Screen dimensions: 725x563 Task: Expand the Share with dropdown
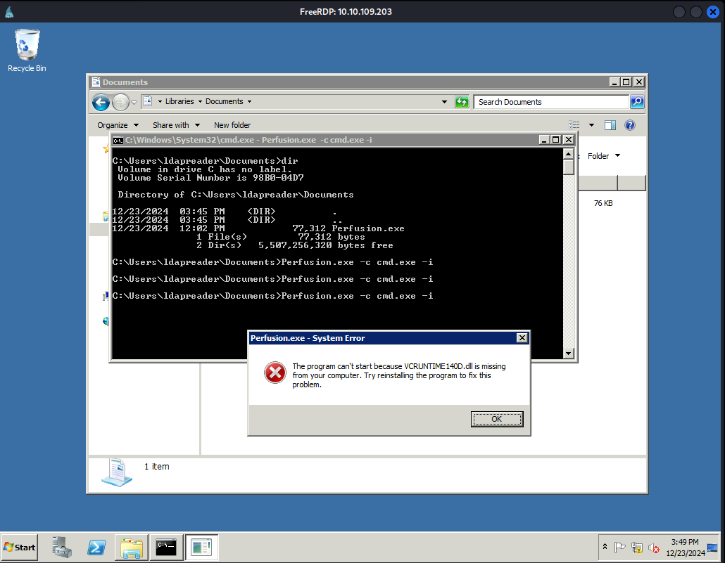click(176, 125)
